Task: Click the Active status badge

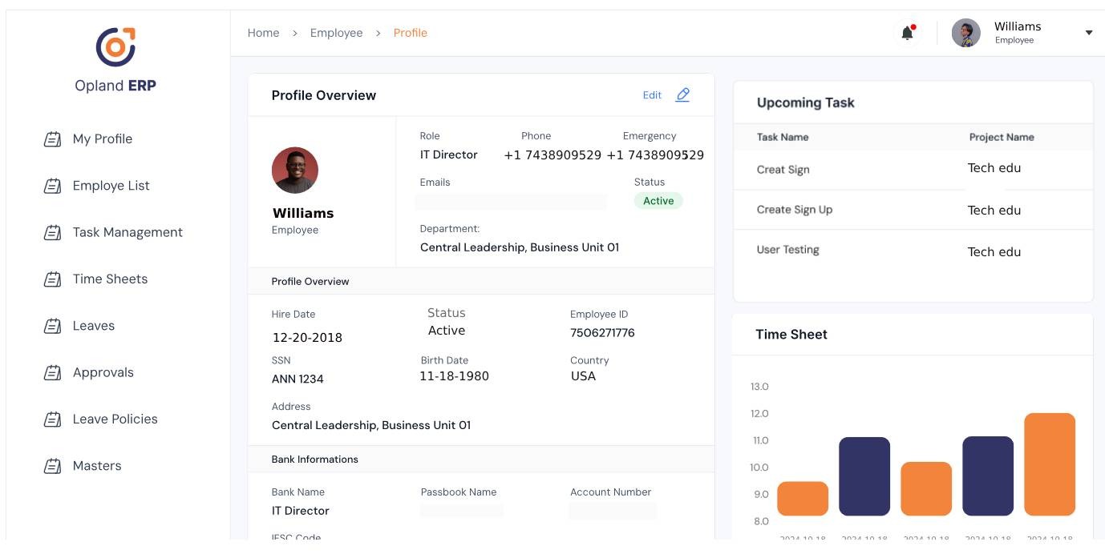Action: click(x=658, y=200)
